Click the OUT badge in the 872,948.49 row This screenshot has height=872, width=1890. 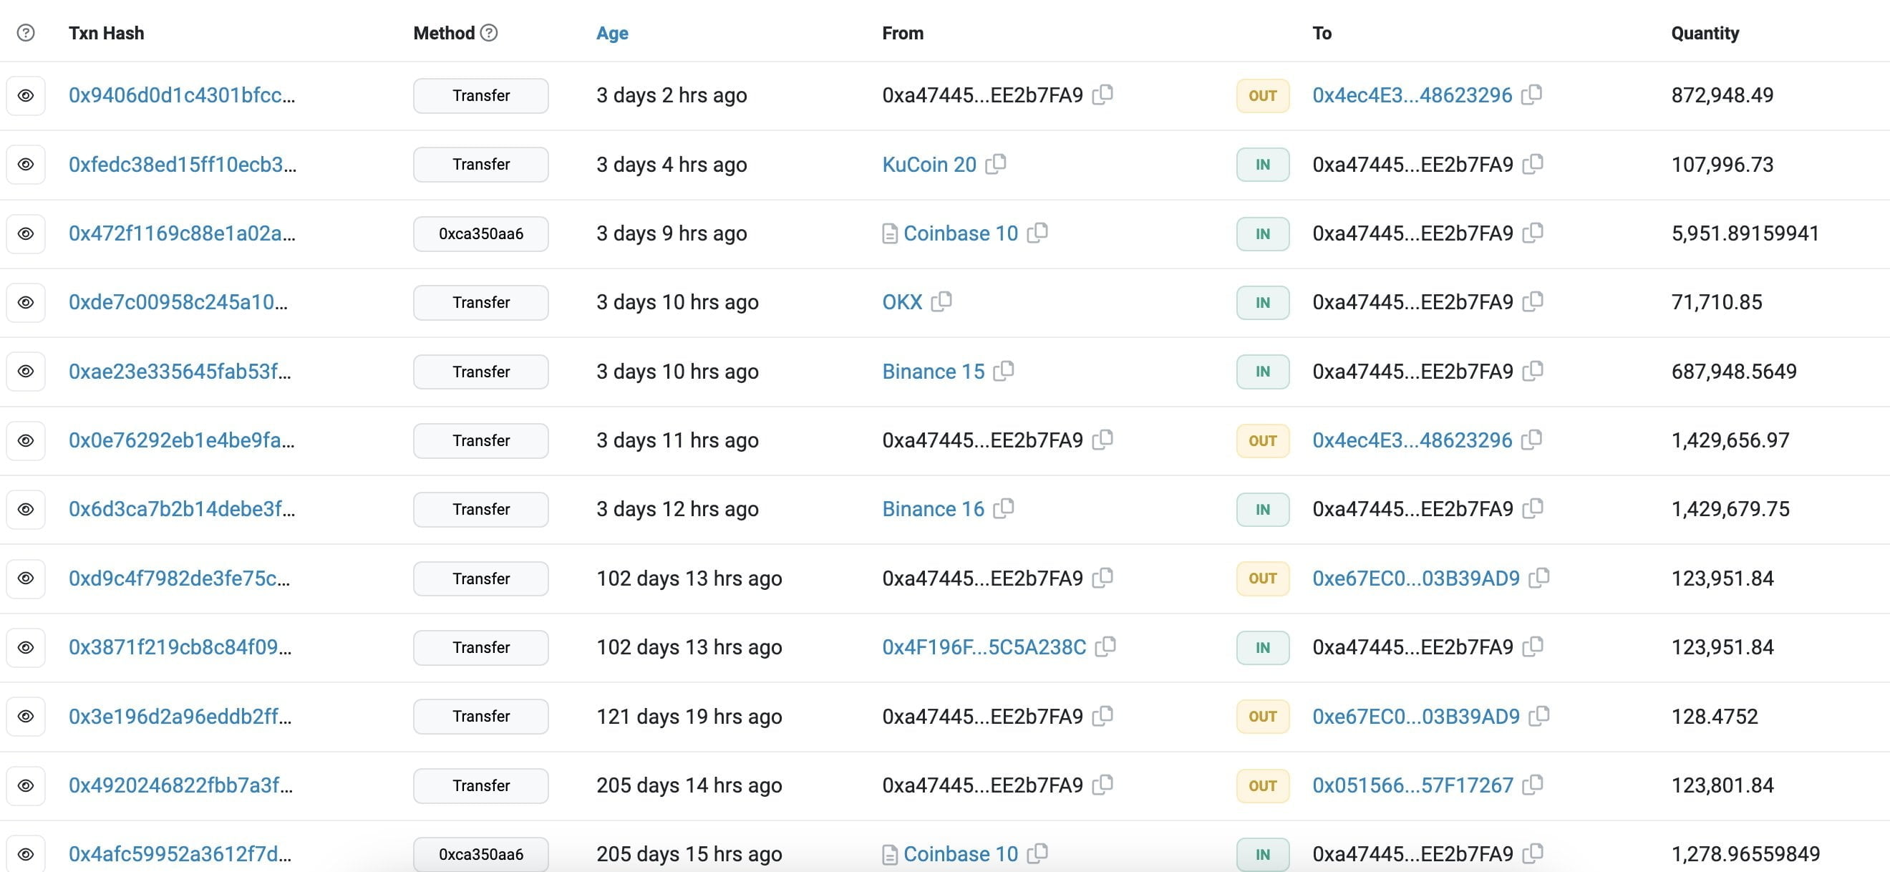[1263, 95]
